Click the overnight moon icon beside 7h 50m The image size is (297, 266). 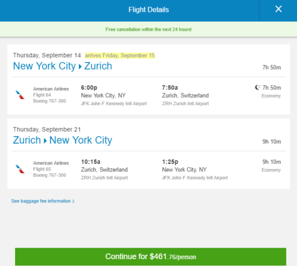coord(258,87)
